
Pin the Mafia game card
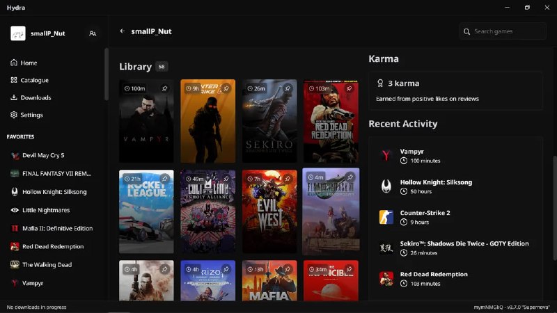pyautogui.click(x=288, y=269)
